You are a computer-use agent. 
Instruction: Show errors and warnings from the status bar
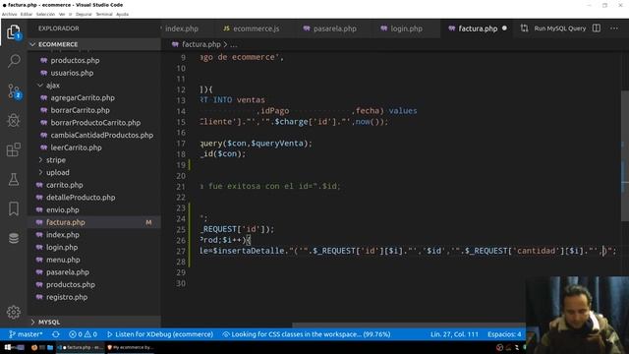[x=83, y=334]
